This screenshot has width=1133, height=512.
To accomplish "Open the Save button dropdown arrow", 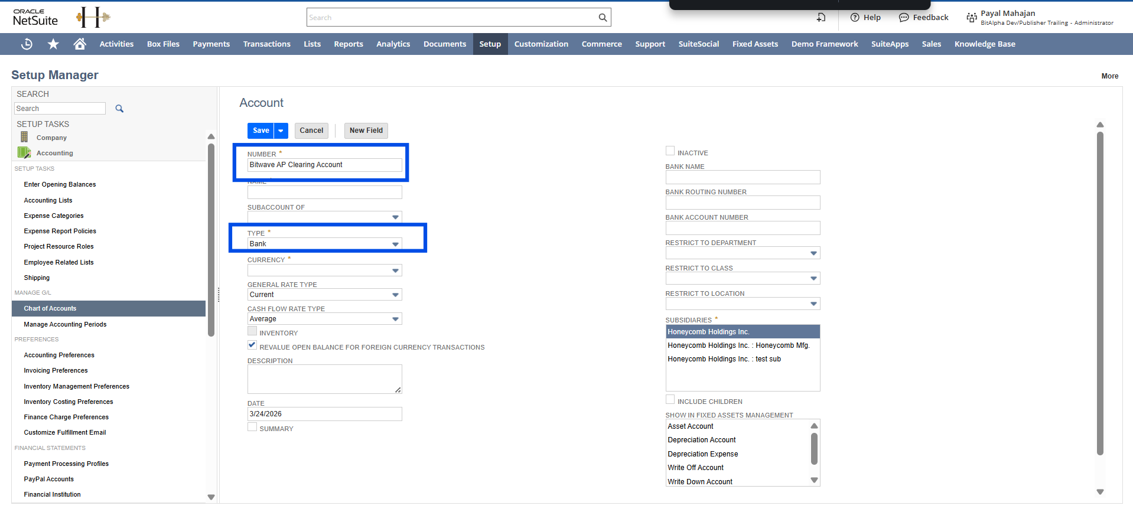I will click(281, 131).
